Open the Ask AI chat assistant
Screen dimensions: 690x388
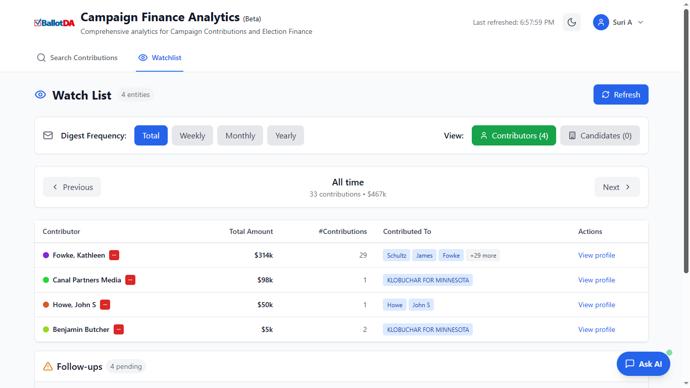(643, 363)
